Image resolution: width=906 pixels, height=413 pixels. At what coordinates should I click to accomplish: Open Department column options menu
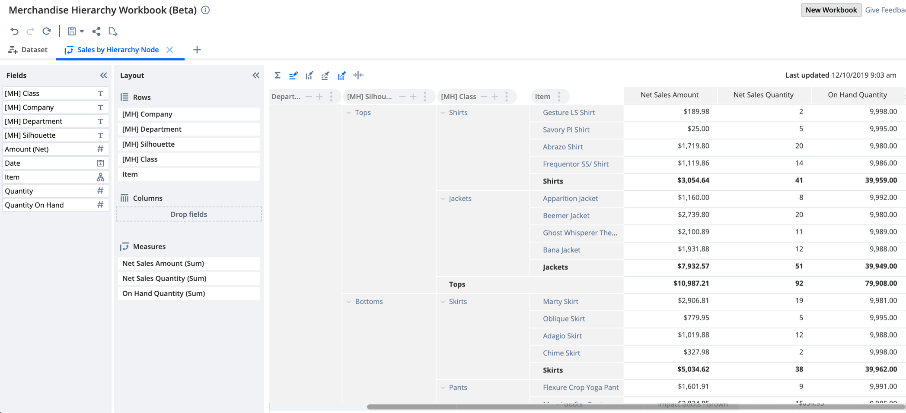pyautogui.click(x=332, y=97)
